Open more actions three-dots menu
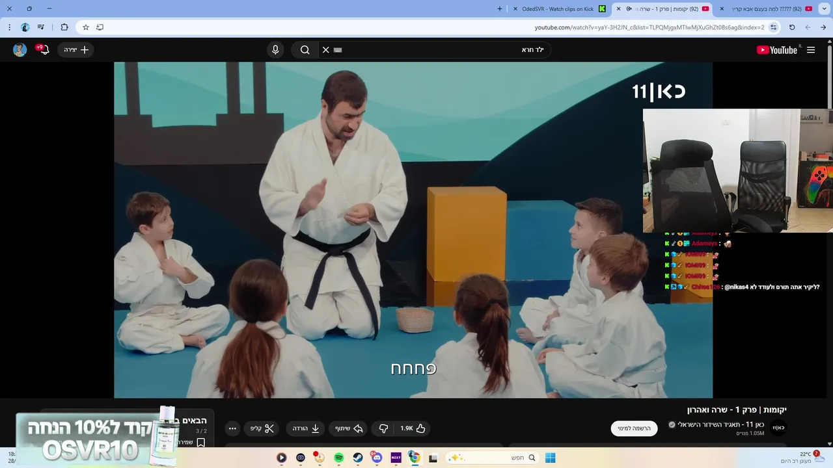Image resolution: width=833 pixels, height=468 pixels. pos(232,428)
